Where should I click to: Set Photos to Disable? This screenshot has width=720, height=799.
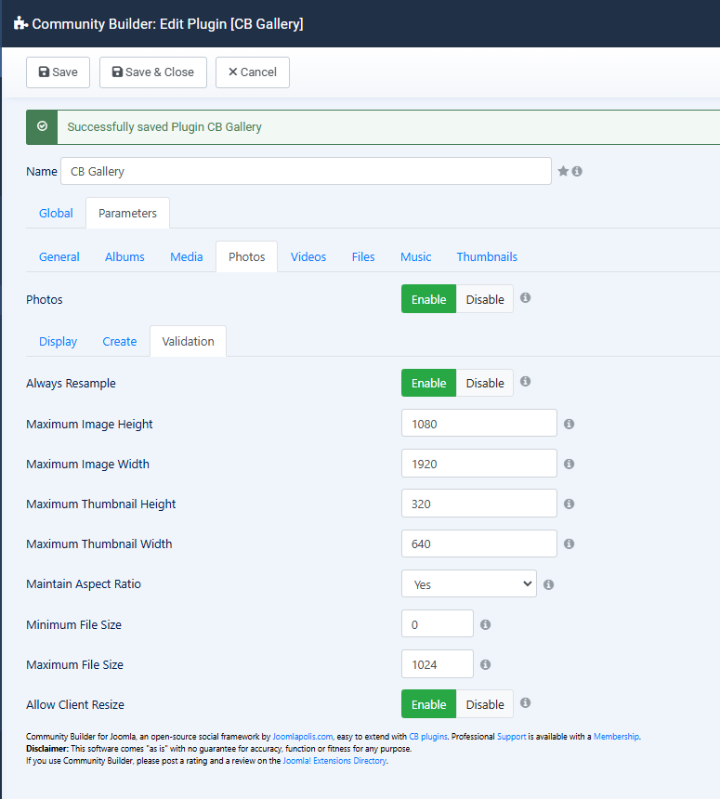tap(485, 299)
